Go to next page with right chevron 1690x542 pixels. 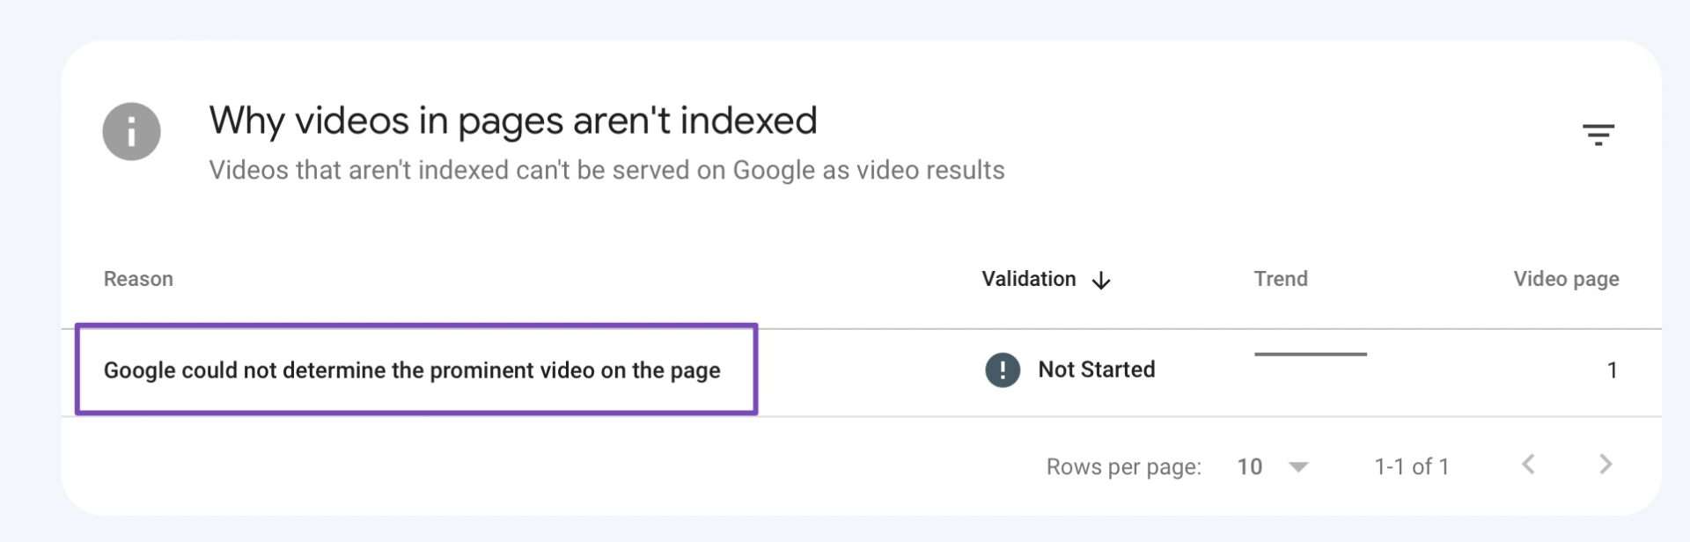[x=1605, y=465]
